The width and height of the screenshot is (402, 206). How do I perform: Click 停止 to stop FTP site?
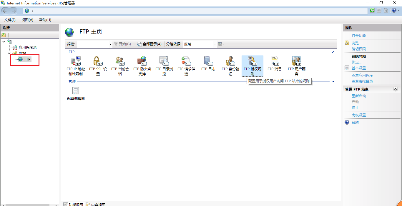tap(355, 108)
